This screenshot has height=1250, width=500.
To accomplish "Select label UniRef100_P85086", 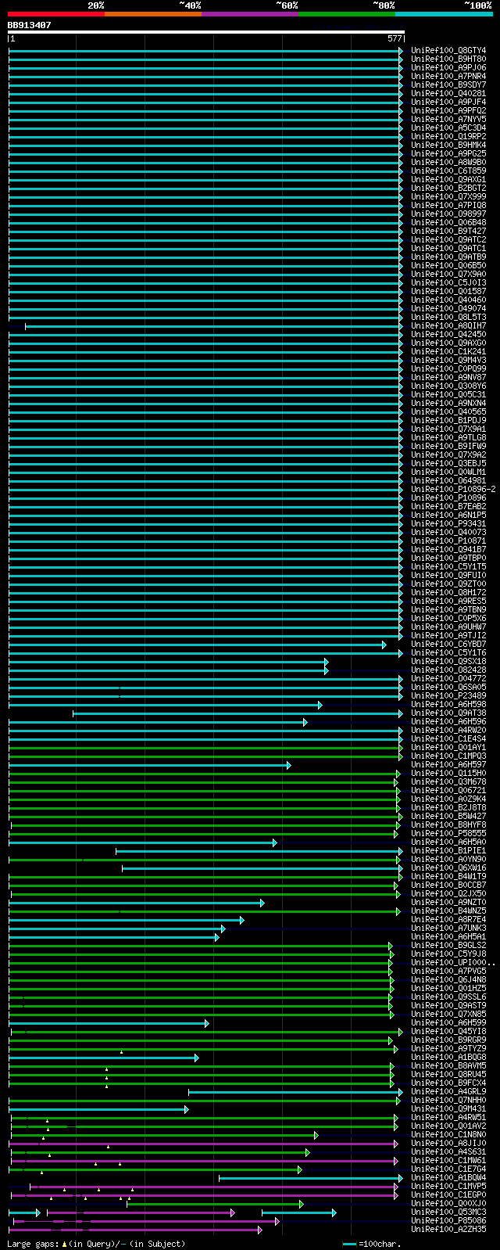I will [448, 1220].
